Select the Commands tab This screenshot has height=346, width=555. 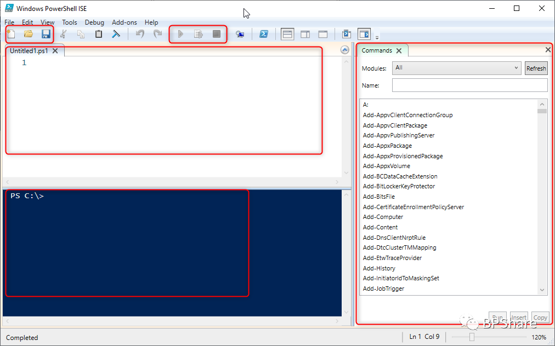tap(377, 50)
